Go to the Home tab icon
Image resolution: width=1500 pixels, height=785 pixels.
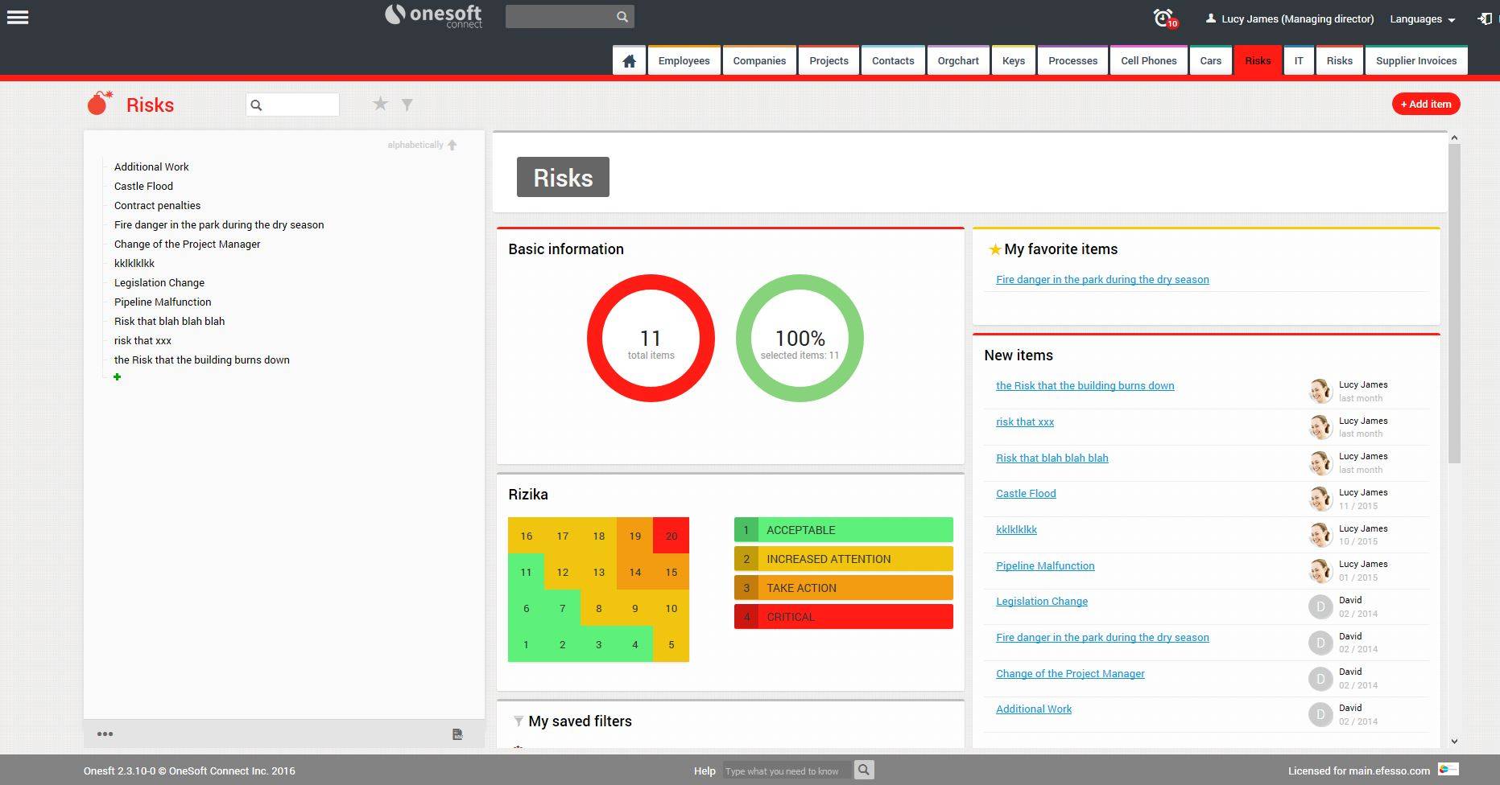629,61
